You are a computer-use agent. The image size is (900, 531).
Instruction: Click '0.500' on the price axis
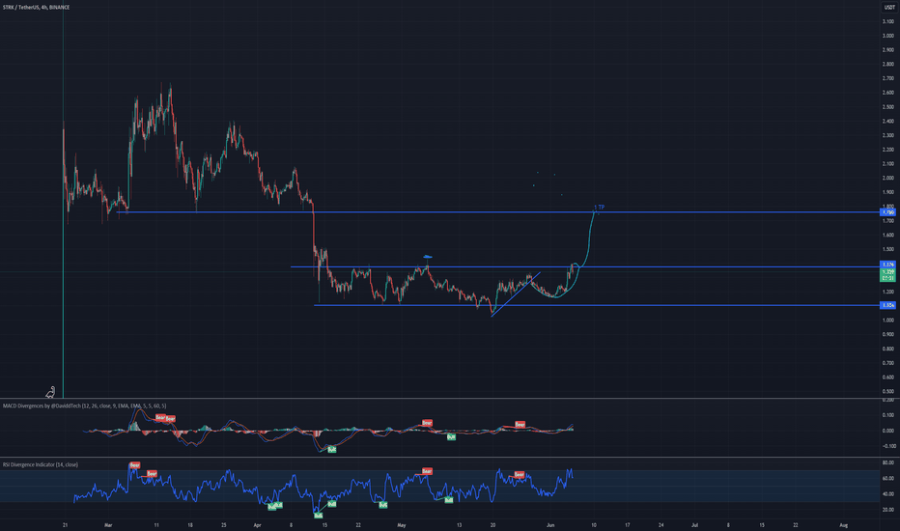pyautogui.click(x=888, y=392)
